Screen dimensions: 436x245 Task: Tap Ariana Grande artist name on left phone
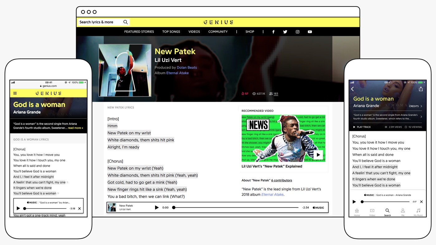(x=27, y=112)
